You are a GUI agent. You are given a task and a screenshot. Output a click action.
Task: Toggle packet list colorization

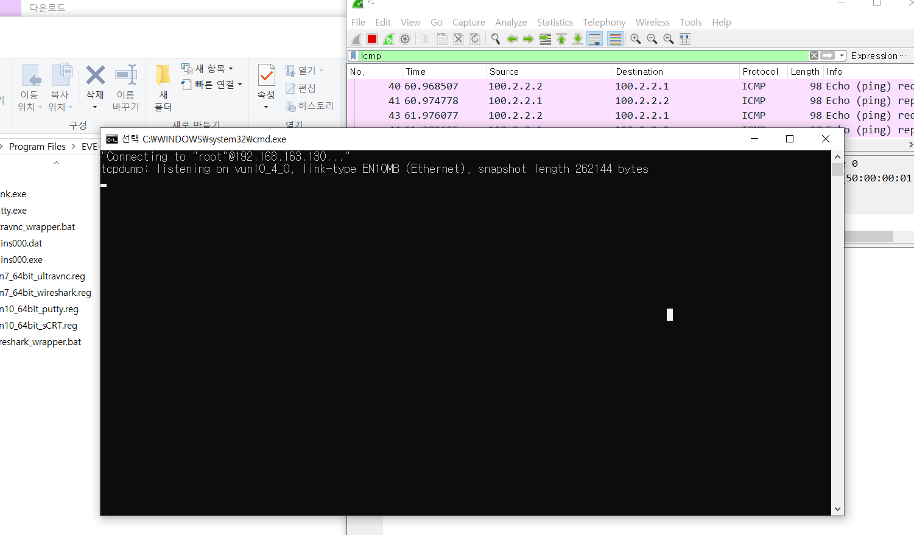coord(614,38)
